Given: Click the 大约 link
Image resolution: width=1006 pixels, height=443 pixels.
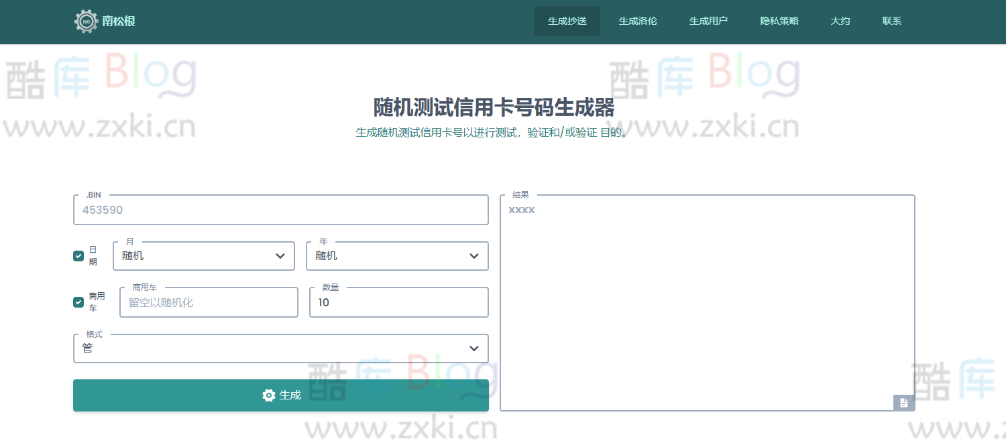Looking at the screenshot, I should [840, 21].
